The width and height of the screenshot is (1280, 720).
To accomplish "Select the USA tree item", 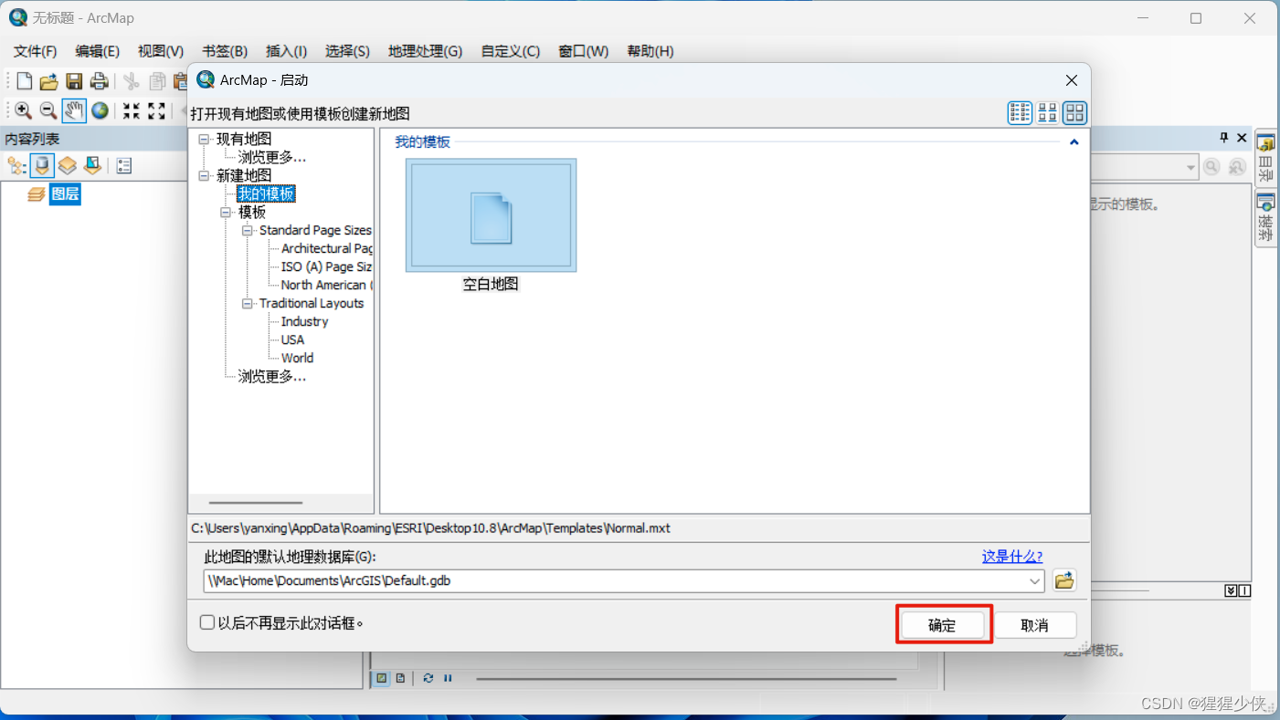I will (292, 340).
